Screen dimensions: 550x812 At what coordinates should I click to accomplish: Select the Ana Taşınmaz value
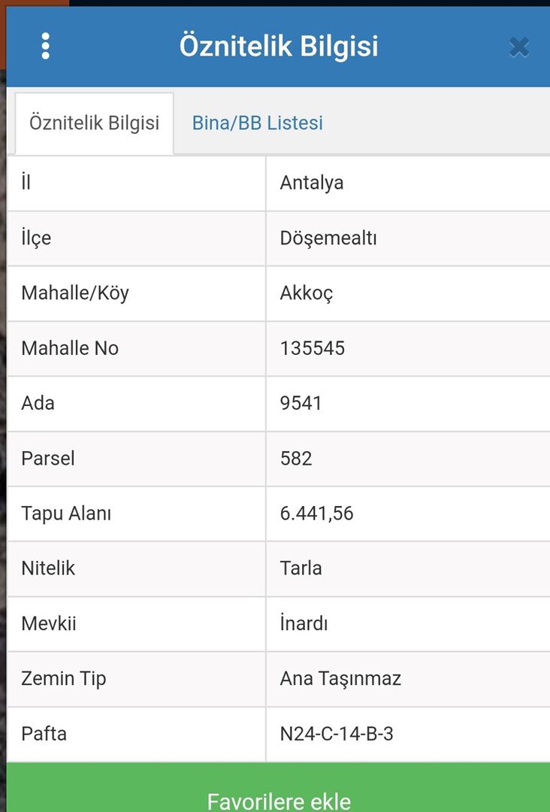coord(340,678)
